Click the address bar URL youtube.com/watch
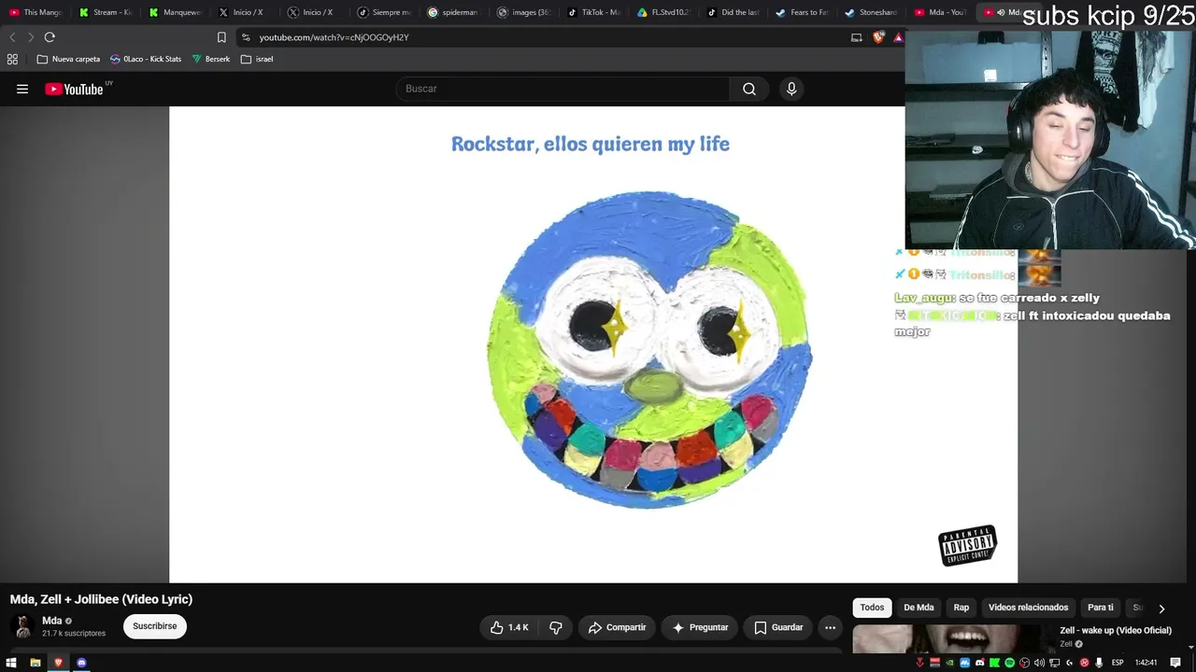The image size is (1196, 672). 334,37
